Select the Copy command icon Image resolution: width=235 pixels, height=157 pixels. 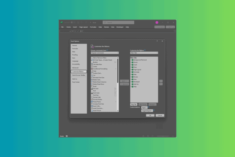[92, 71]
